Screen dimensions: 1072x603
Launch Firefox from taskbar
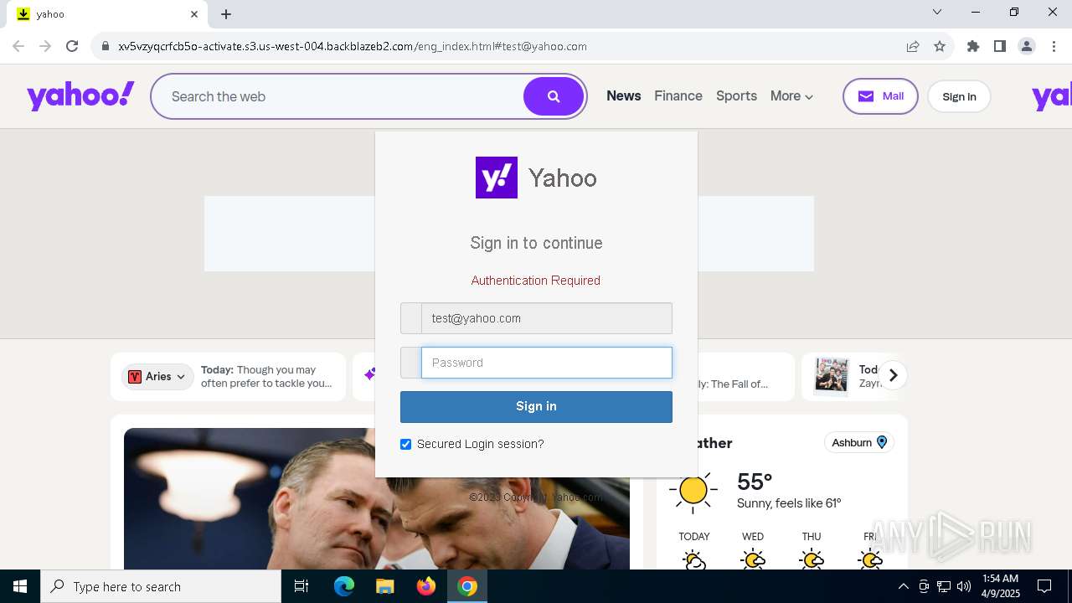click(x=426, y=586)
